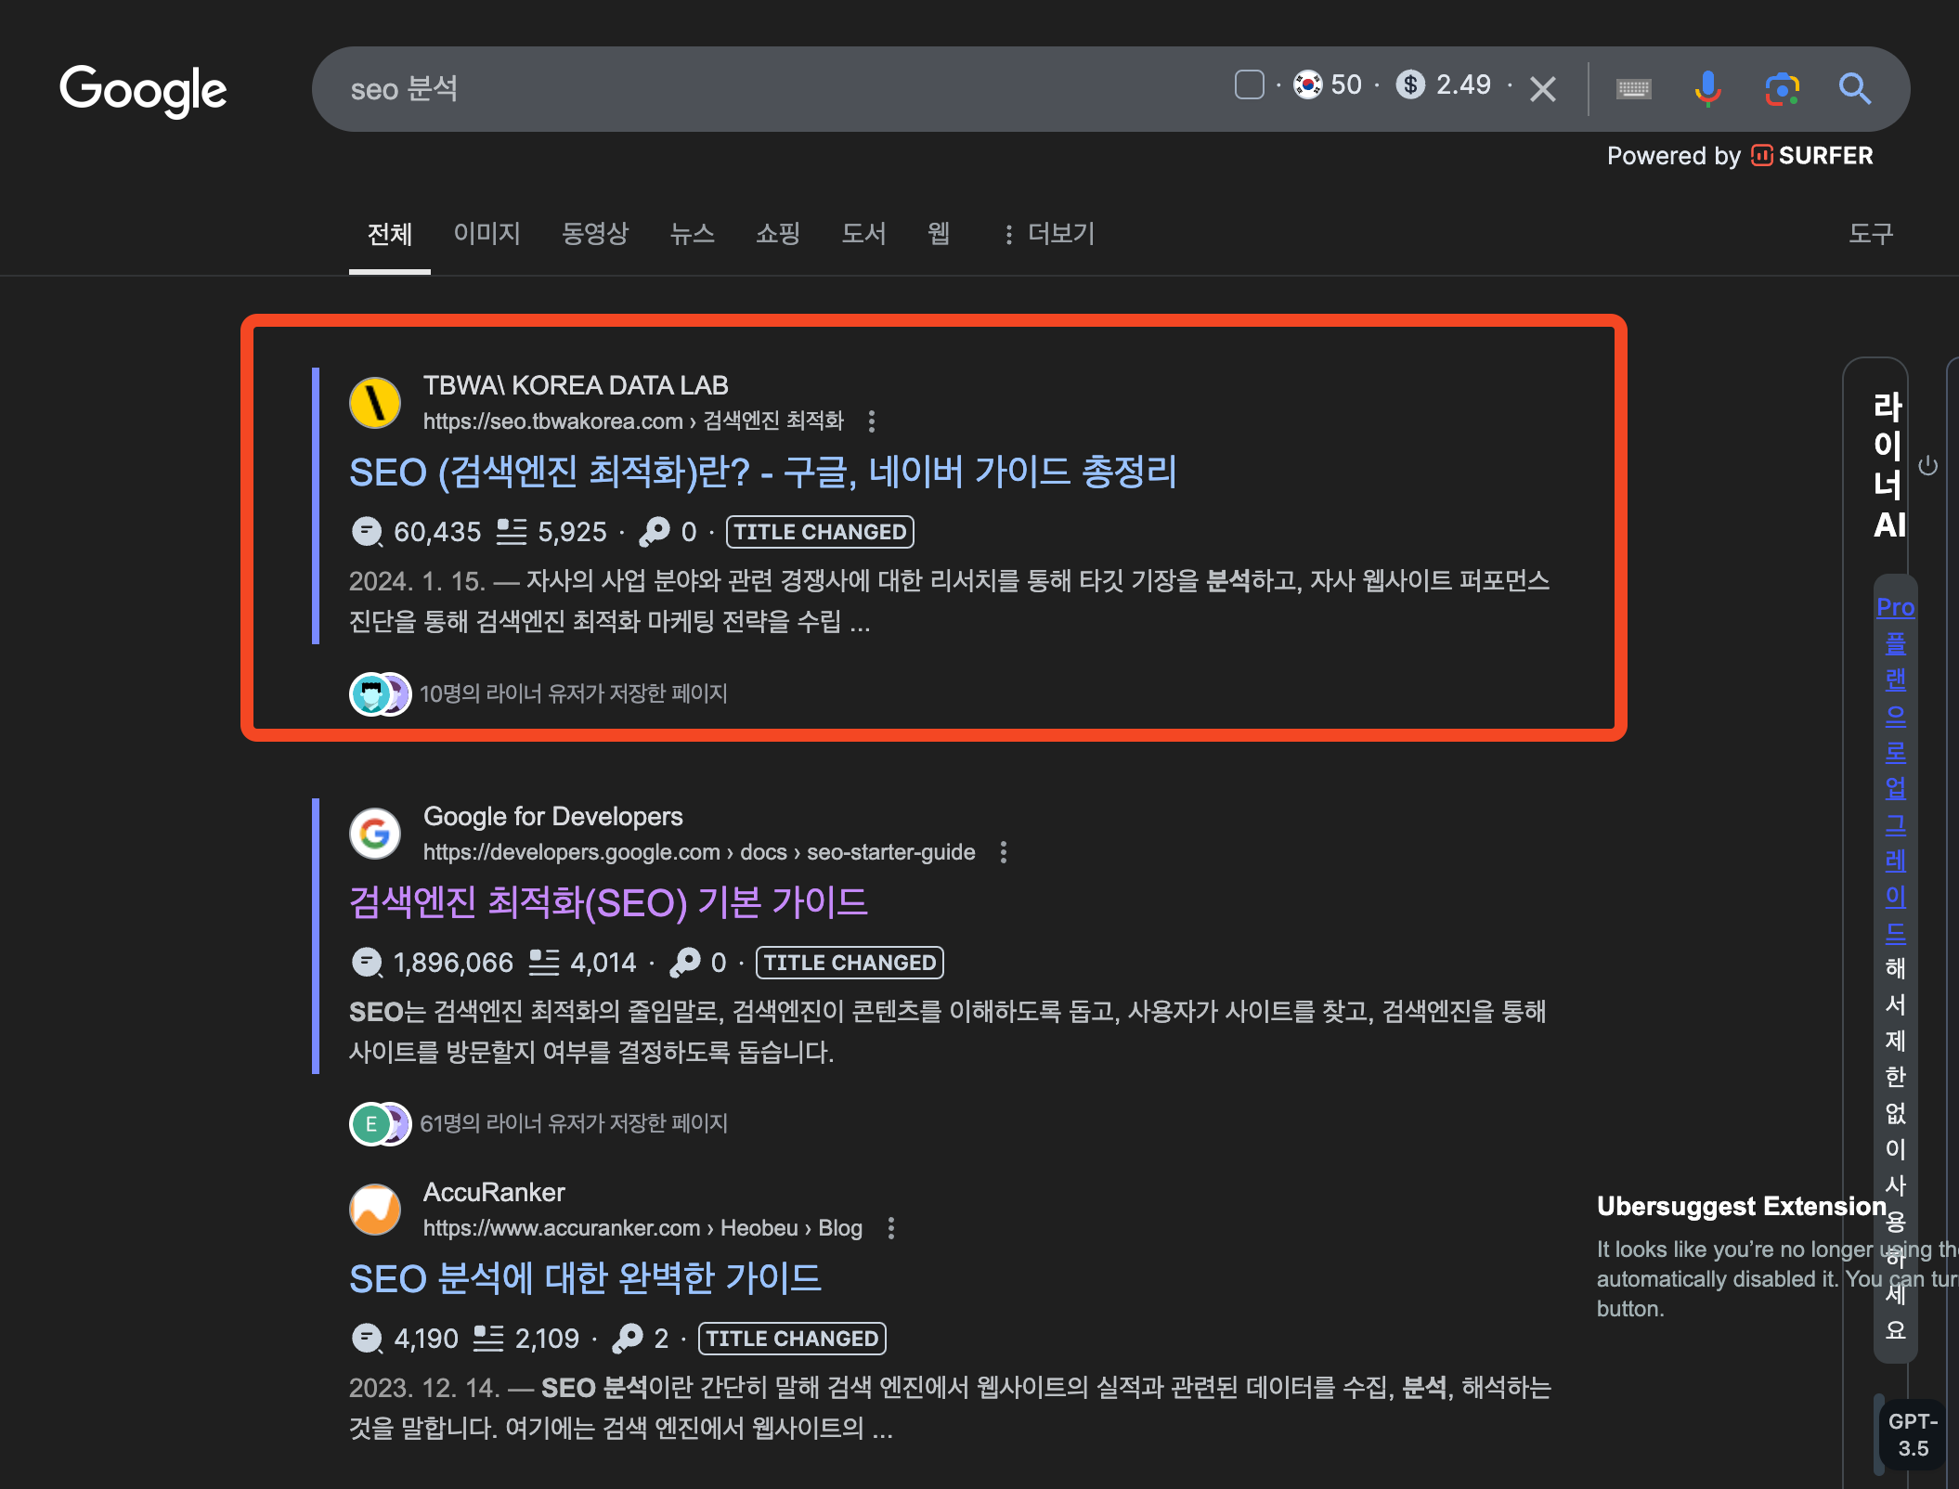Click TBWA result keyword key icon
This screenshot has height=1489, width=1959.
(655, 532)
